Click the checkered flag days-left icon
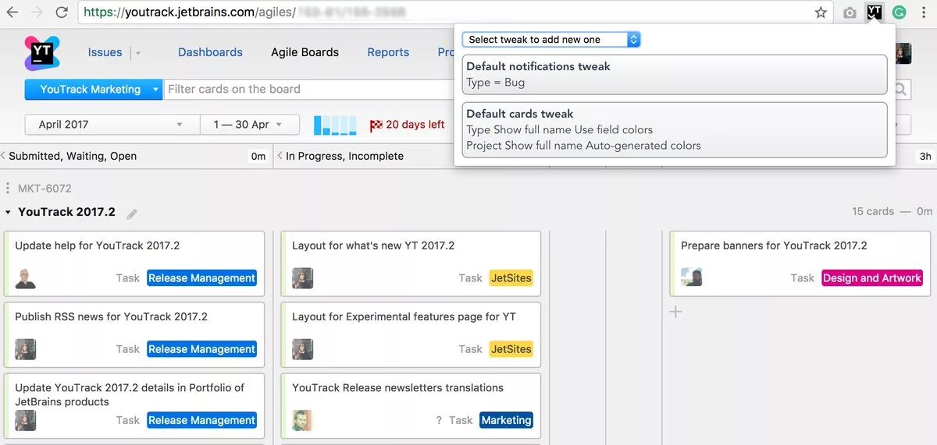The image size is (937, 445). point(376,125)
